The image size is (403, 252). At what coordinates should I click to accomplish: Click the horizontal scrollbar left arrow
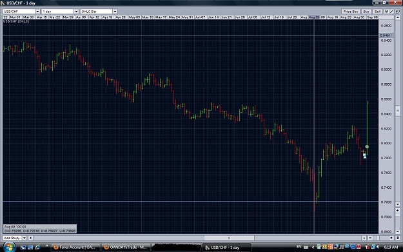tap(30, 238)
